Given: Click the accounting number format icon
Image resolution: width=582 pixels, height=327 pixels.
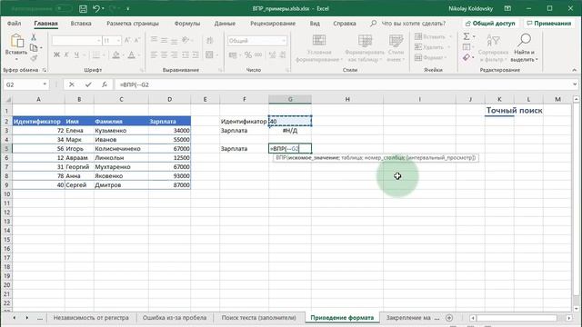Looking at the screenshot, I should [233, 55].
